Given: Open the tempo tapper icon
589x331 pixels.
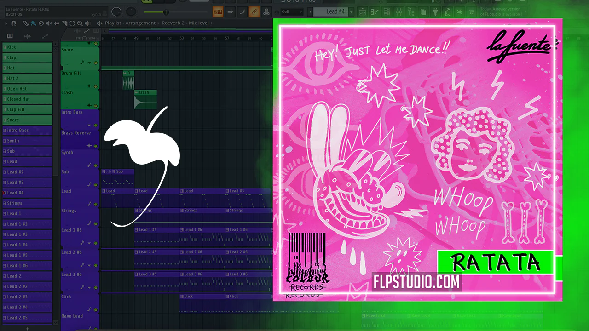Looking at the screenshot, I should tap(447, 11).
